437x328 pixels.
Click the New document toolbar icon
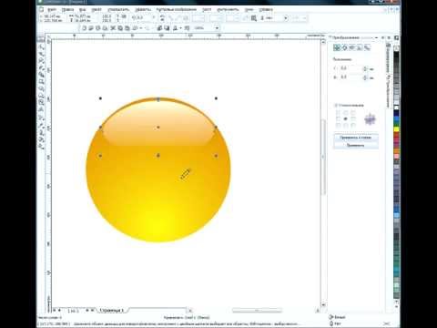pyautogui.click(x=84, y=28)
